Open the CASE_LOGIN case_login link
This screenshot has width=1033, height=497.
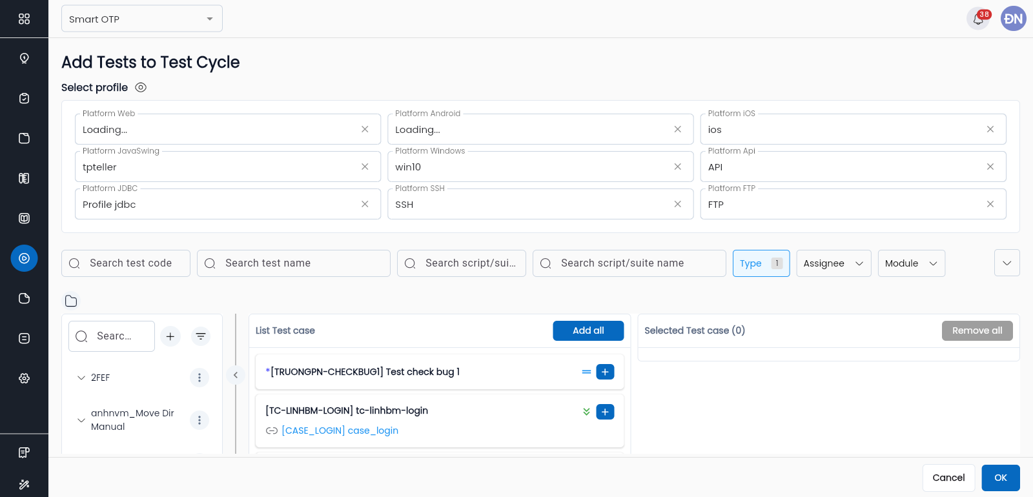click(340, 431)
